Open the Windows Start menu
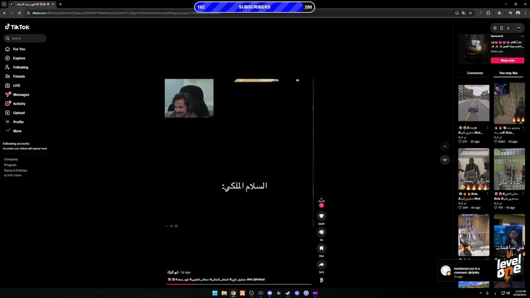This screenshot has width=530, height=298. tap(215, 293)
